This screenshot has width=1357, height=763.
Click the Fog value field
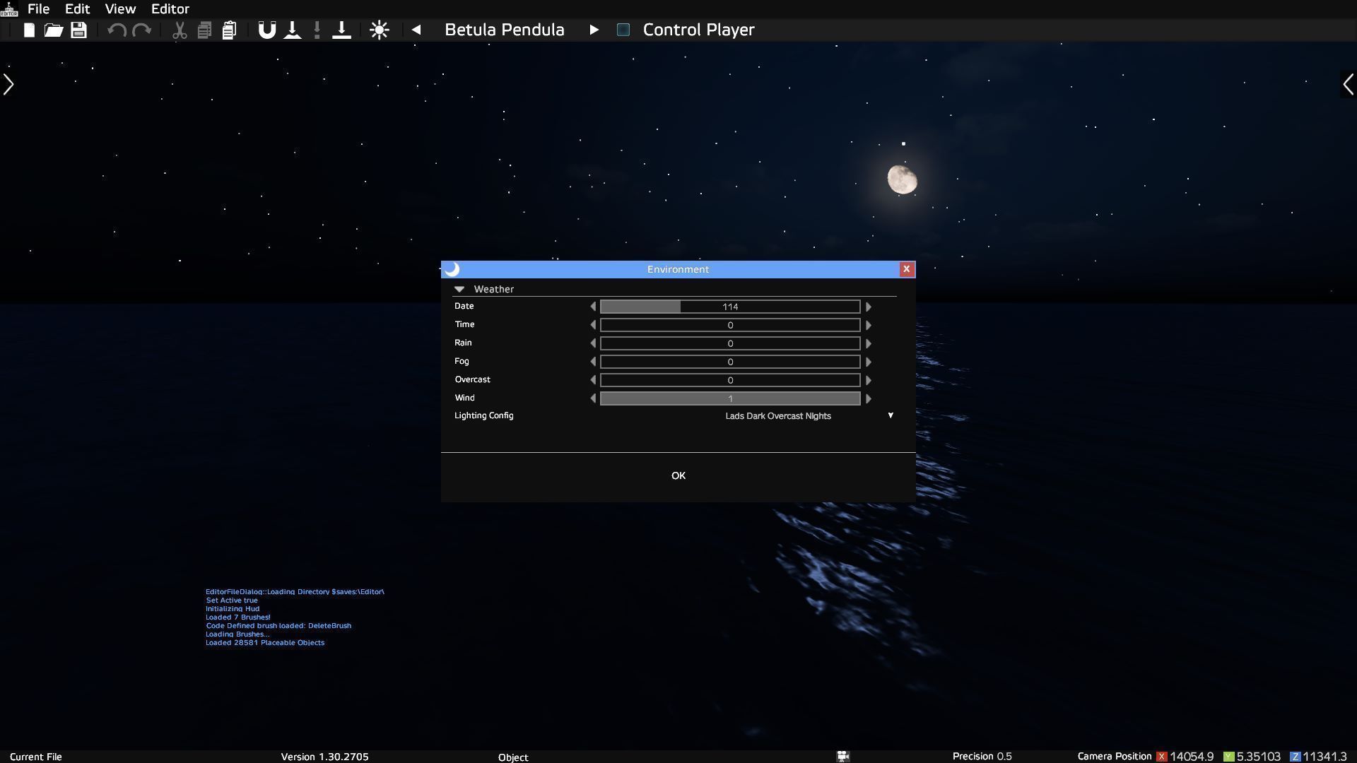click(730, 362)
